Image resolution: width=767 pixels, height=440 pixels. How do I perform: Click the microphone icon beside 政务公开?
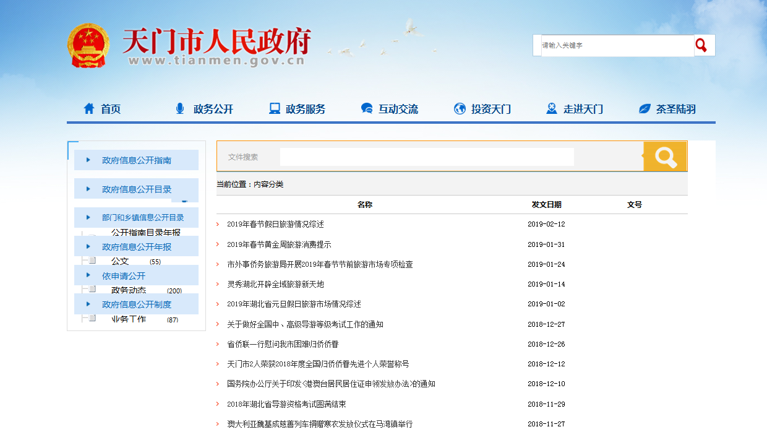click(180, 109)
